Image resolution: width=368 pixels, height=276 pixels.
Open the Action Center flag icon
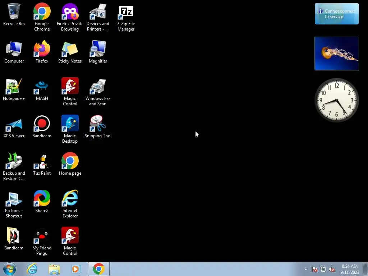[314, 269]
